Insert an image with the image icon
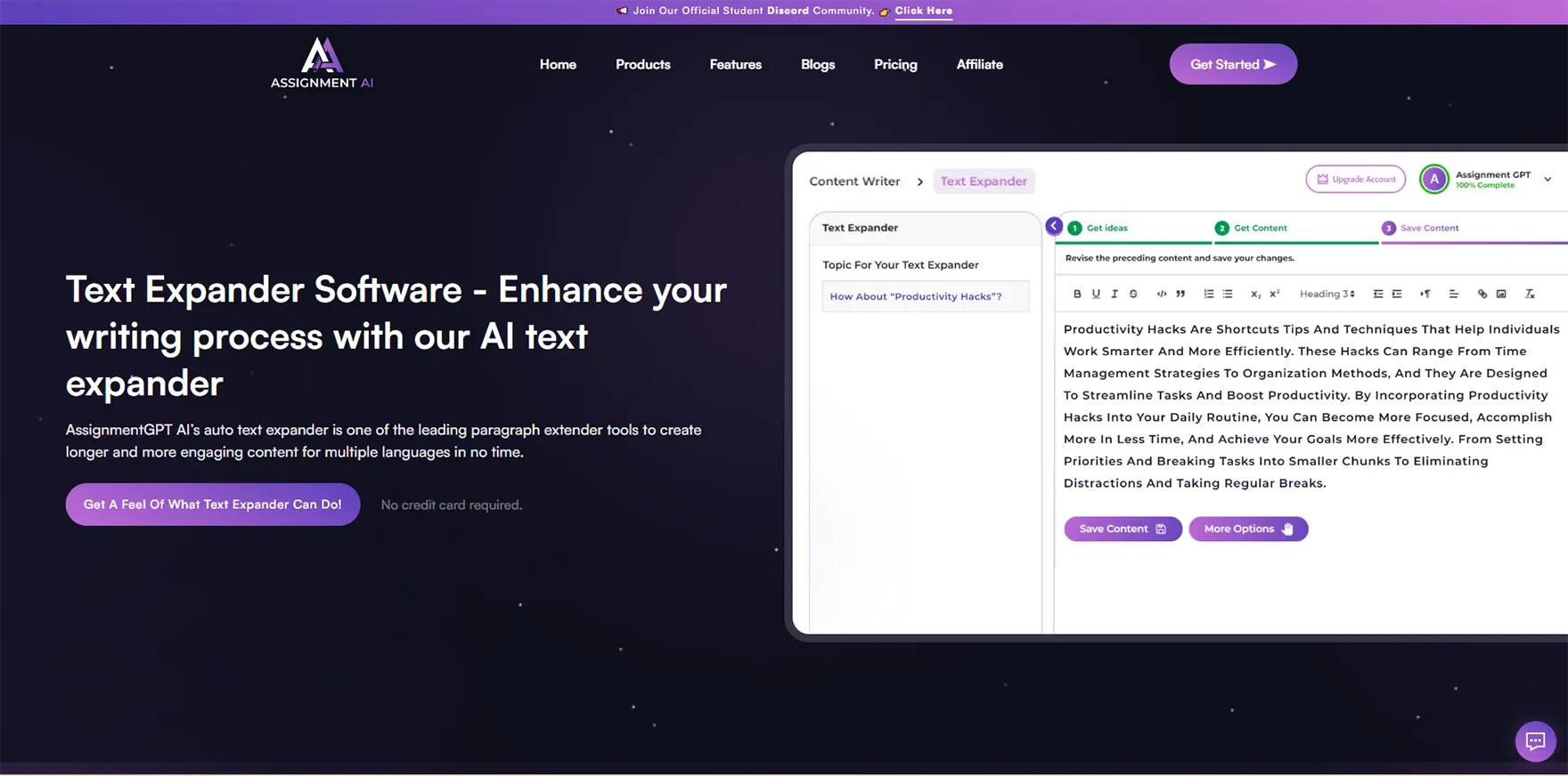Screen dimensions: 1568x776 coord(1501,294)
